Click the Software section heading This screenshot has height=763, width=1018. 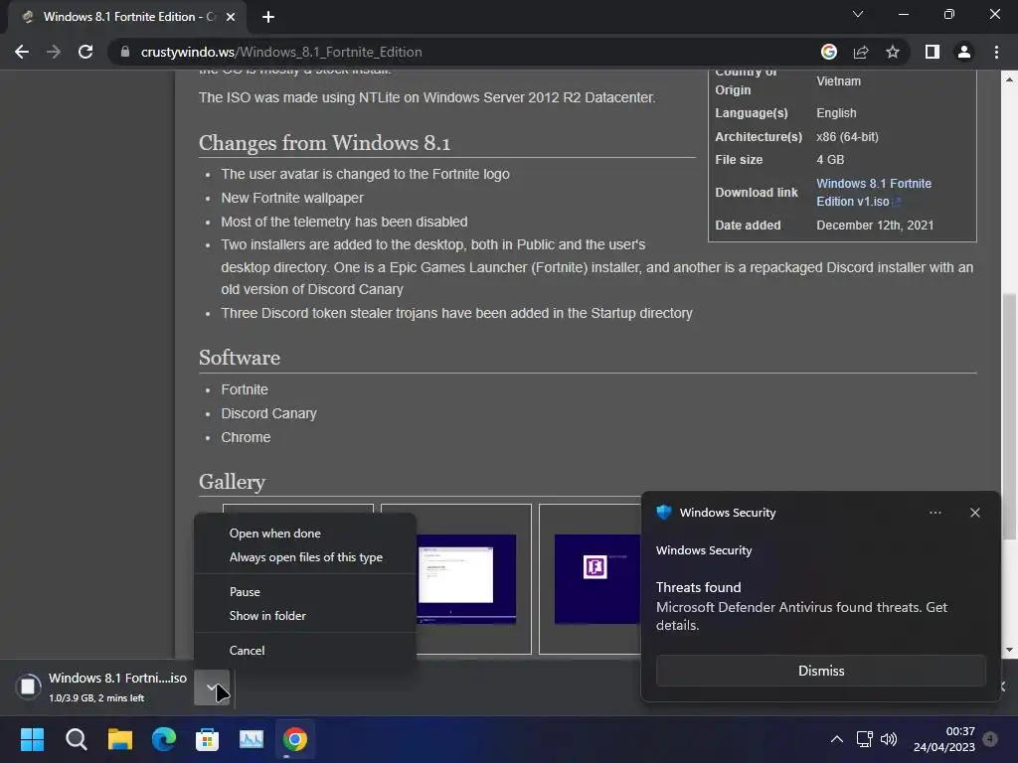pos(240,358)
